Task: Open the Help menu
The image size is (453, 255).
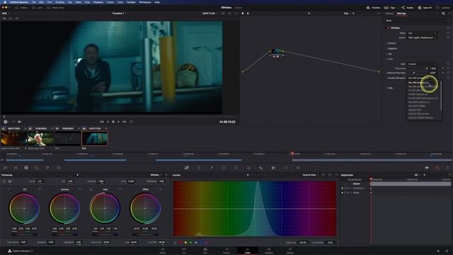Action: [157, 2]
